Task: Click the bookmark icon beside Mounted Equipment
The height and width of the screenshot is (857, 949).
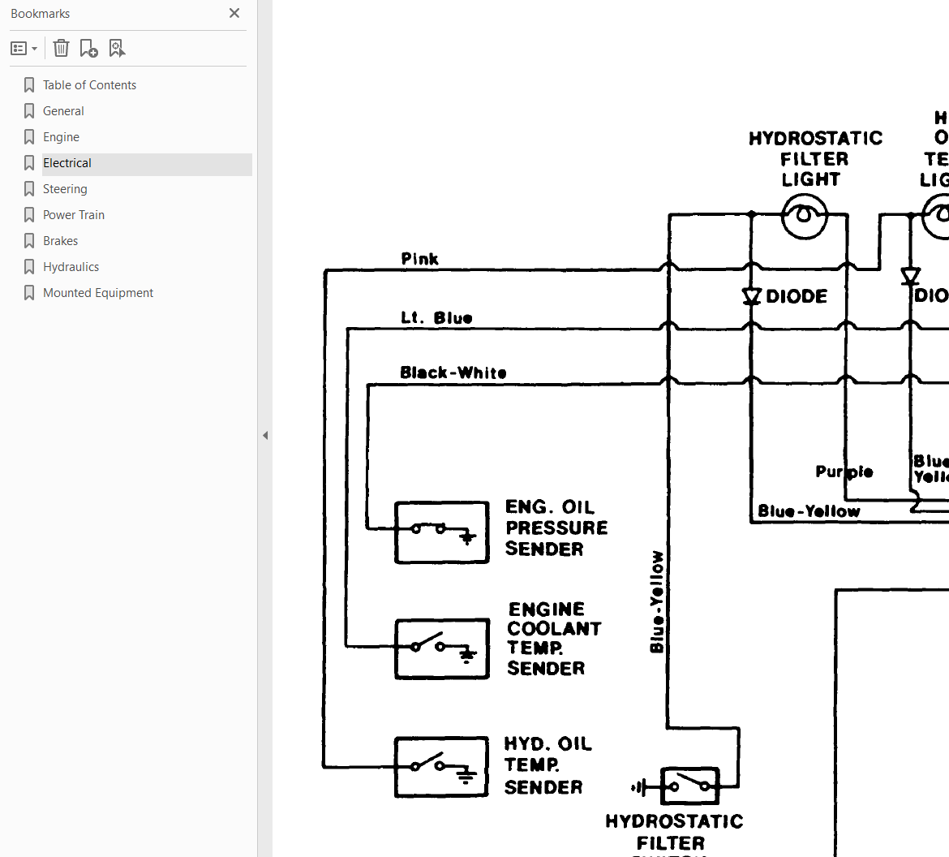Action: pyautogui.click(x=29, y=293)
